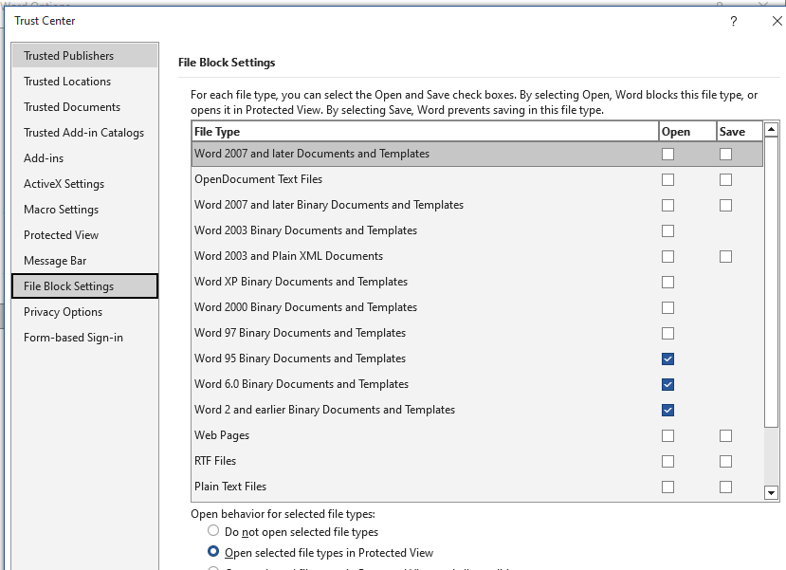Close the Trust Center dialog
Viewport: 786px width, 570px height.
click(777, 21)
